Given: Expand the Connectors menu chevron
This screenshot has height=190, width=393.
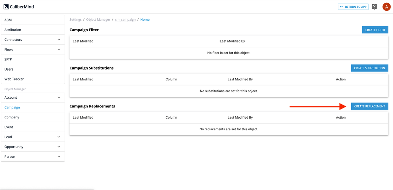Looking at the screenshot, I should click(x=59, y=40).
